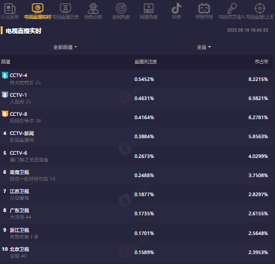This screenshot has width=275, height=264.
Task: Click the 0.2488% attention value
Action: pyautogui.click(x=144, y=175)
